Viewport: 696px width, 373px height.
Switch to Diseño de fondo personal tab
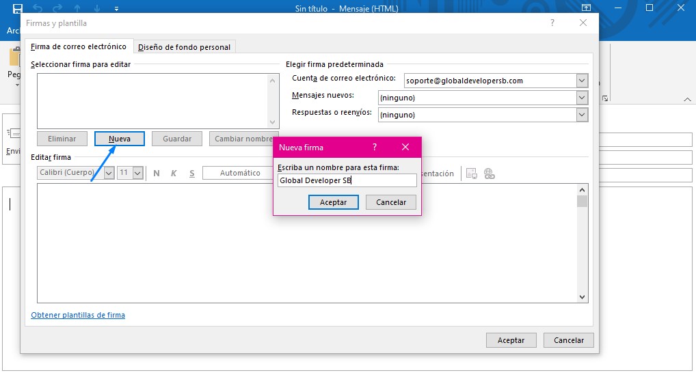[185, 47]
